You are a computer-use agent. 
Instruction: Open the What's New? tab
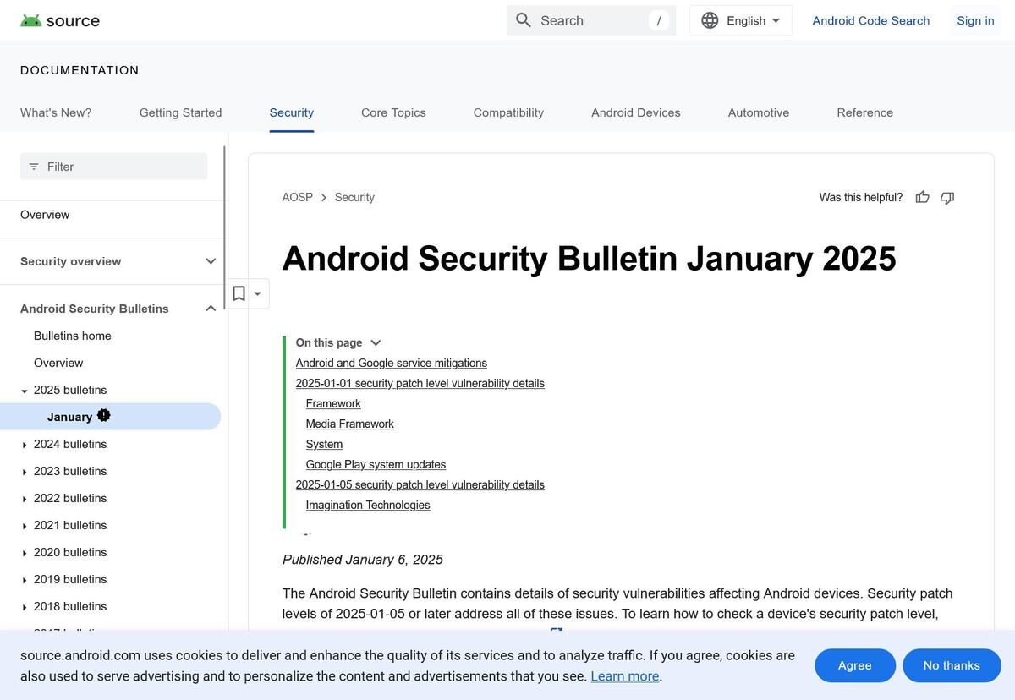56,112
